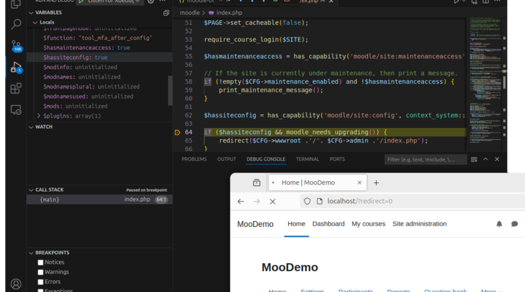Viewport: 525px width, 292px height.
Task: Toggle the Notices breakpoint checkbox
Action: (41, 262)
